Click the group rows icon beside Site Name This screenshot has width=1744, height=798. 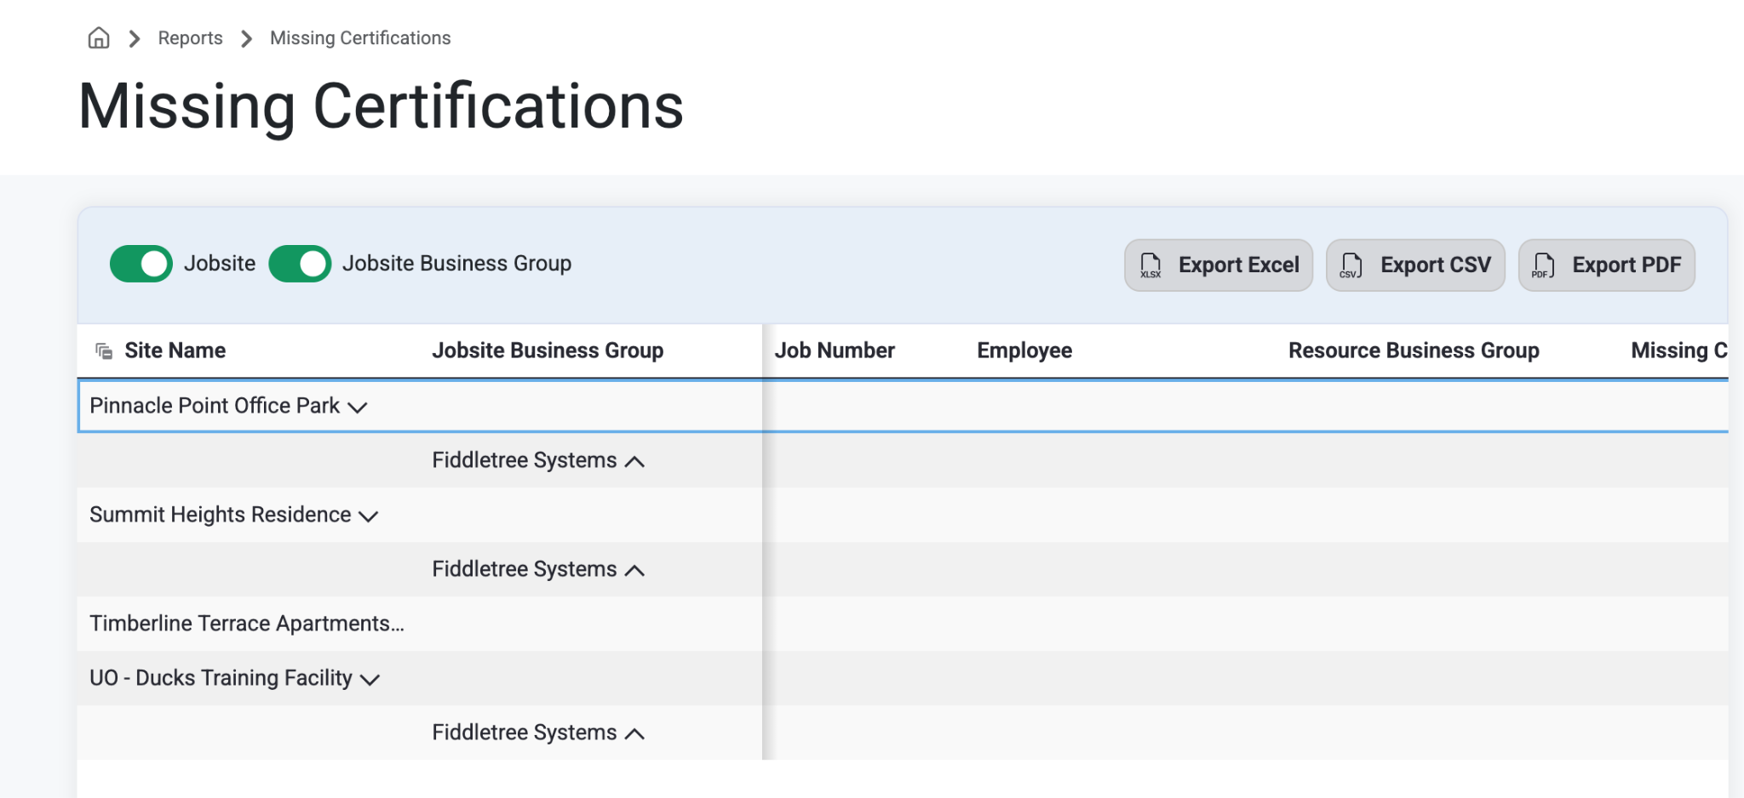(x=104, y=351)
